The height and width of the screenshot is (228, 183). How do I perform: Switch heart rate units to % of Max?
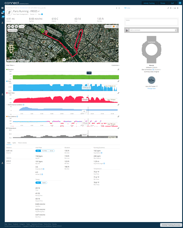[44, 151]
